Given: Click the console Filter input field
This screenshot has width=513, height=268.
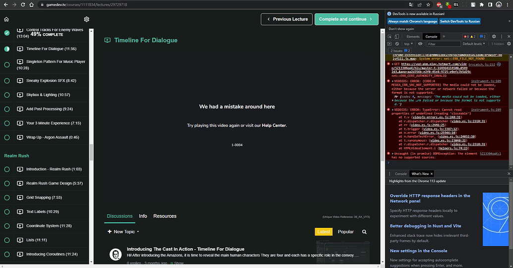Looking at the screenshot, I should pyautogui.click(x=443, y=44).
